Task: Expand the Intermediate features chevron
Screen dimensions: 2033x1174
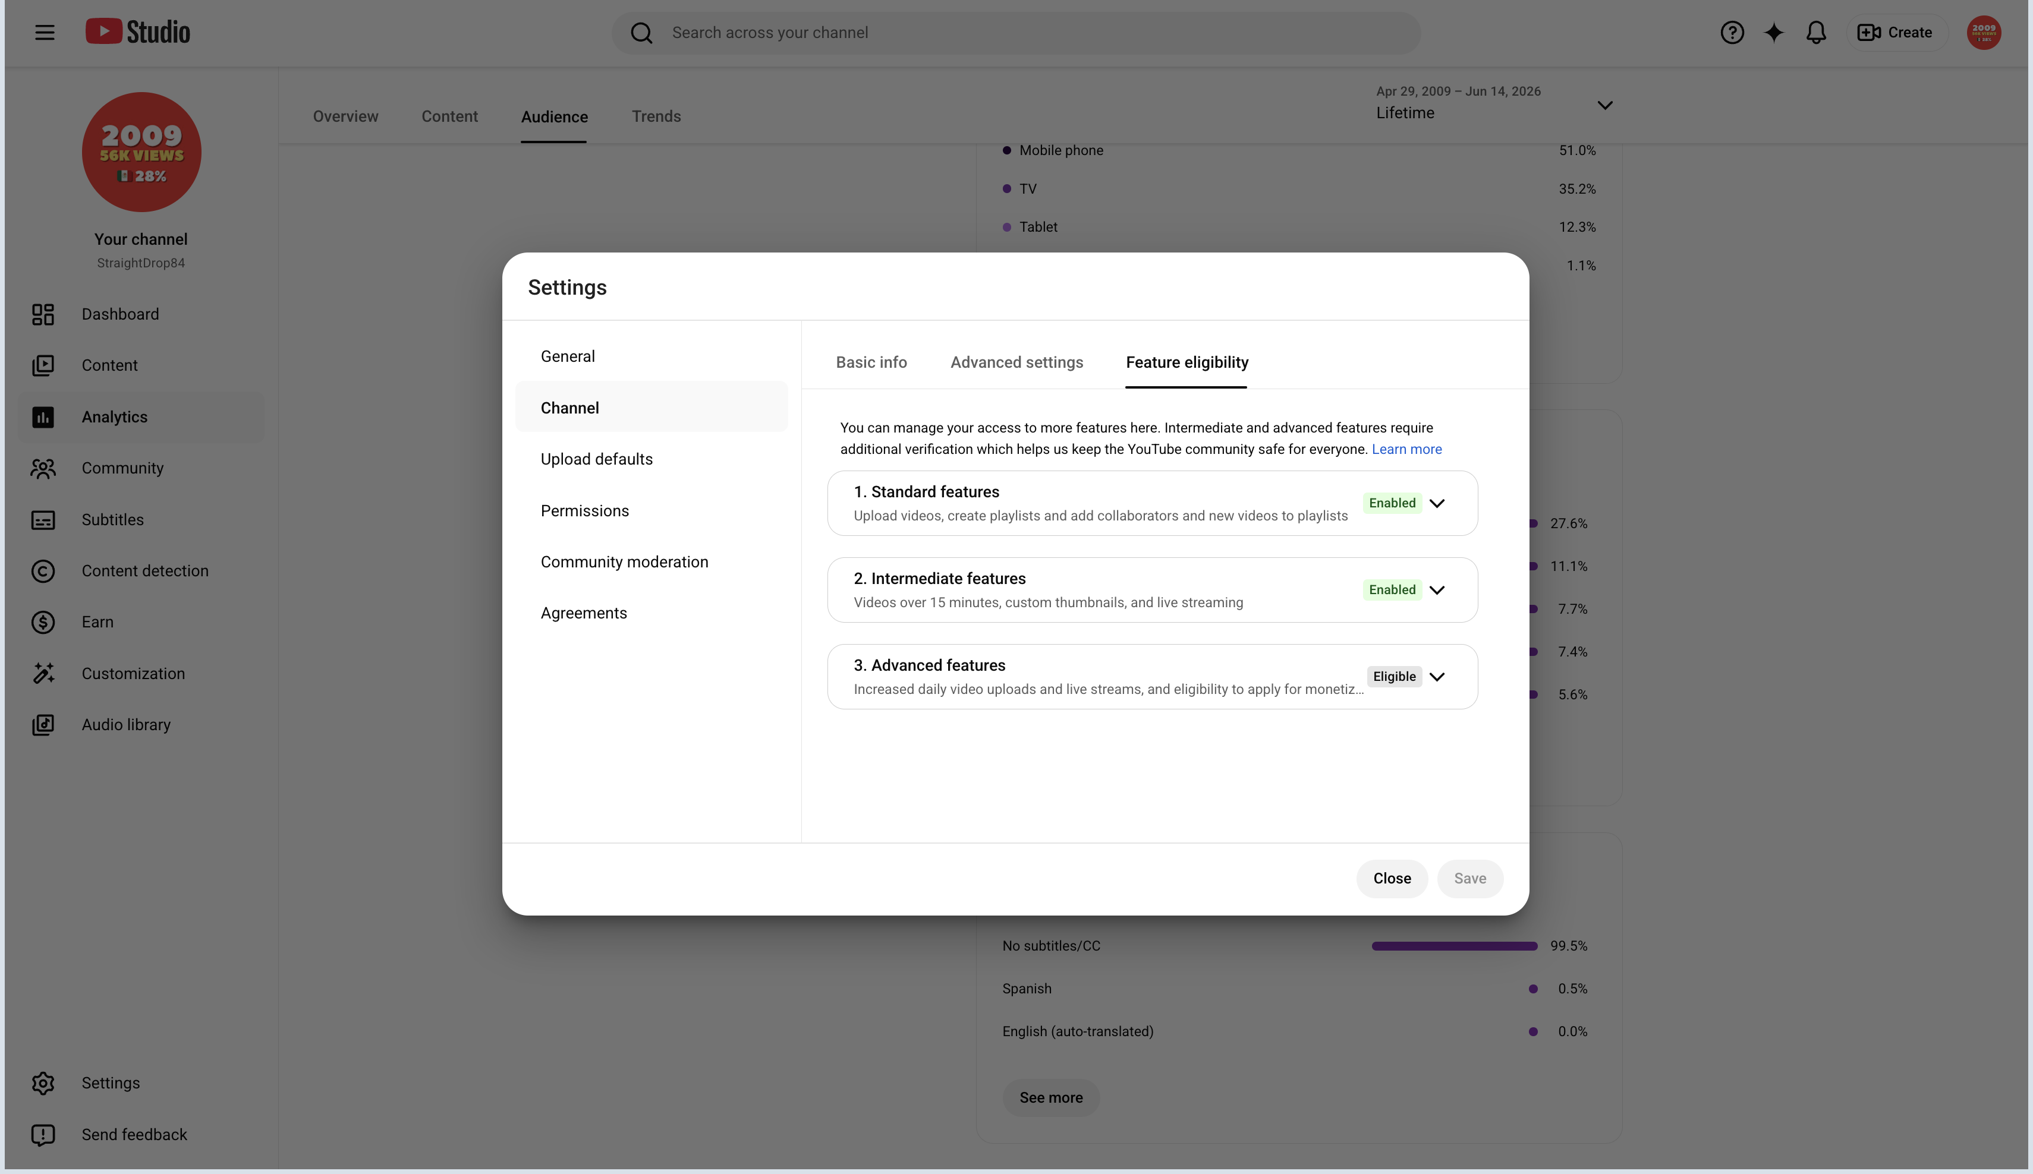Action: tap(1436, 590)
